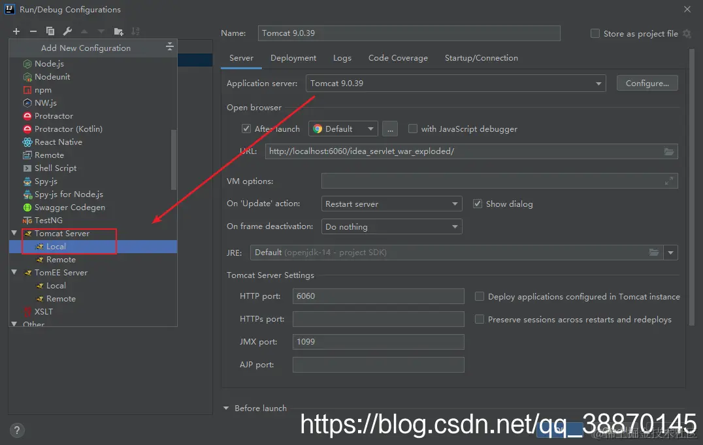Switch to the Code Coverage tab
This screenshot has width=703, height=445.
coord(398,58)
